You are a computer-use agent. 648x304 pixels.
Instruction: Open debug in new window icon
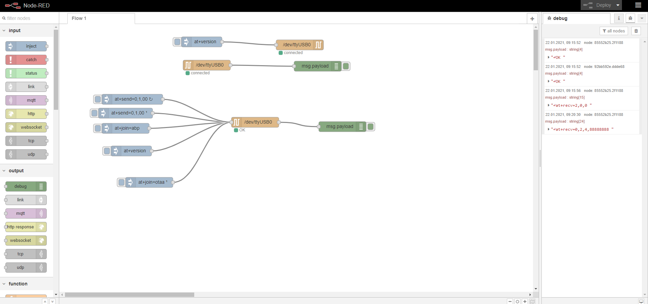coord(641,301)
